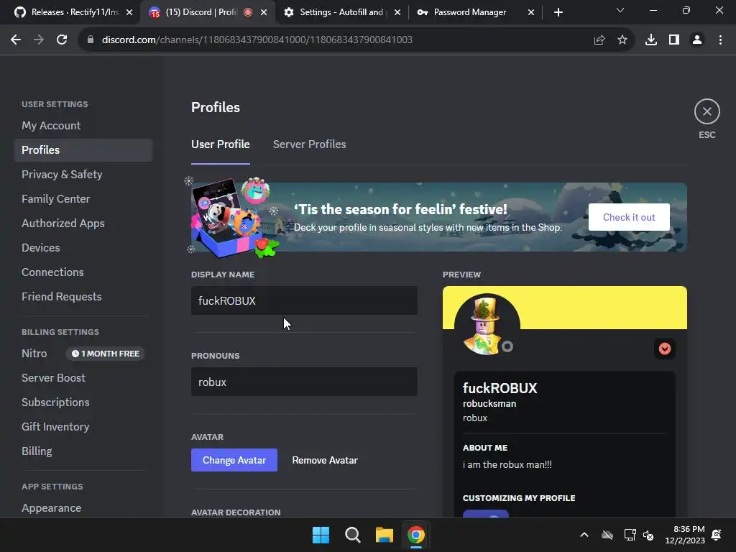
Task: Open the tab search chevron
Action: (x=620, y=10)
